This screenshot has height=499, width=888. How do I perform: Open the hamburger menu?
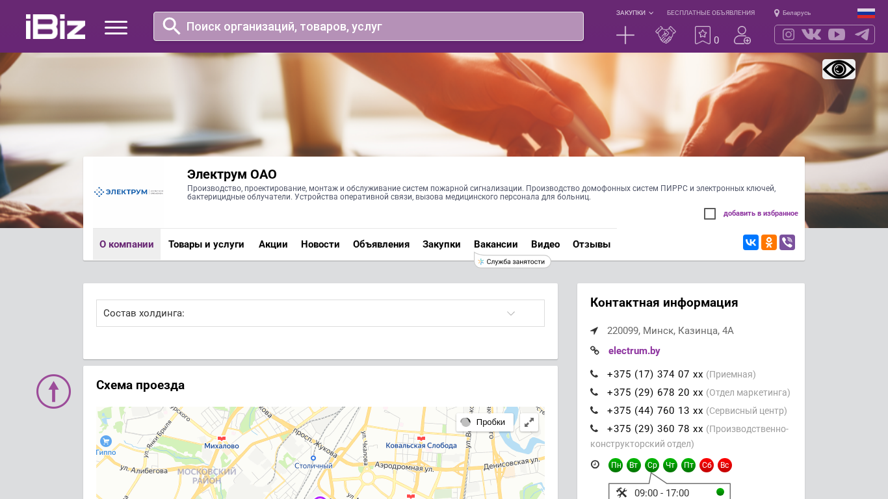click(116, 27)
